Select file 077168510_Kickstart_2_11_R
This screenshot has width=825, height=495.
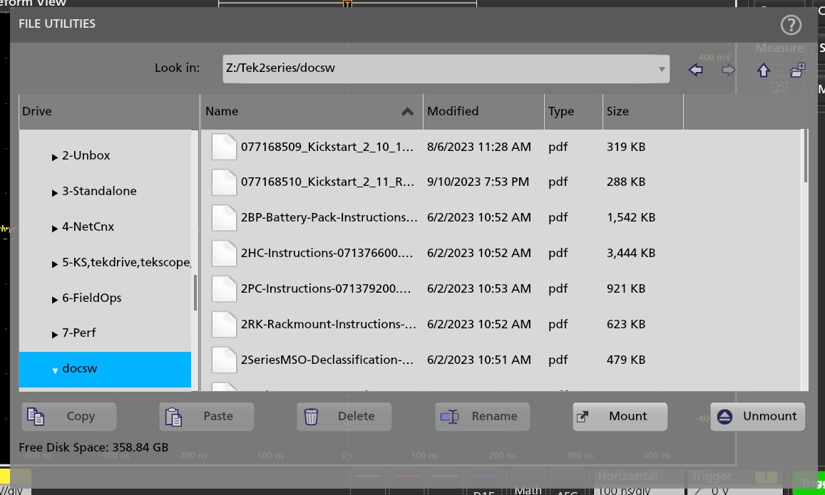(327, 182)
